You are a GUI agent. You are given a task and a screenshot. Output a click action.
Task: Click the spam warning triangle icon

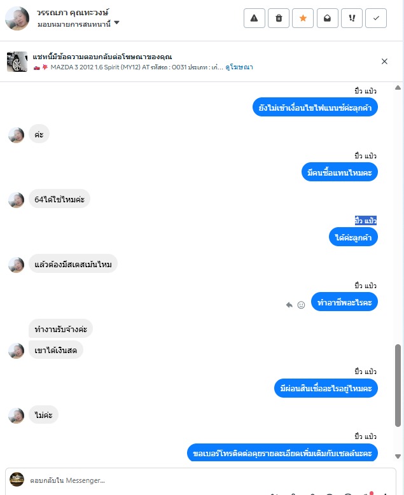click(x=254, y=18)
